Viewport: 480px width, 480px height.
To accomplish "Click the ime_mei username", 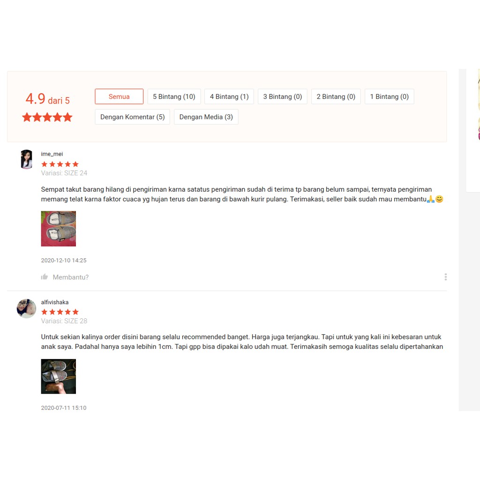I will point(52,154).
